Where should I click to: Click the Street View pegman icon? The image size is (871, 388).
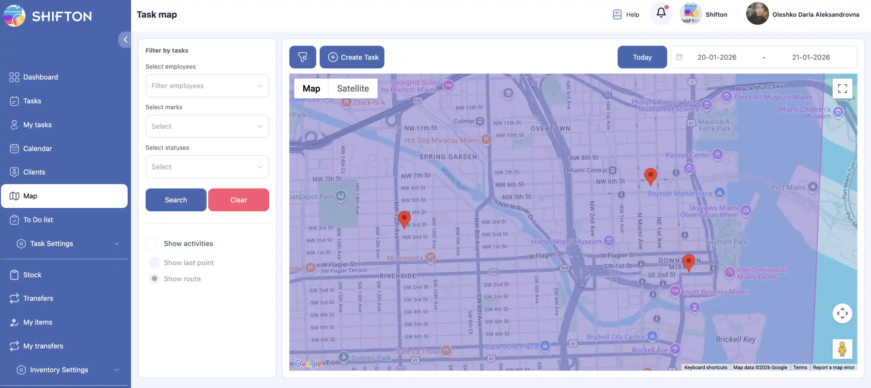pyautogui.click(x=842, y=349)
